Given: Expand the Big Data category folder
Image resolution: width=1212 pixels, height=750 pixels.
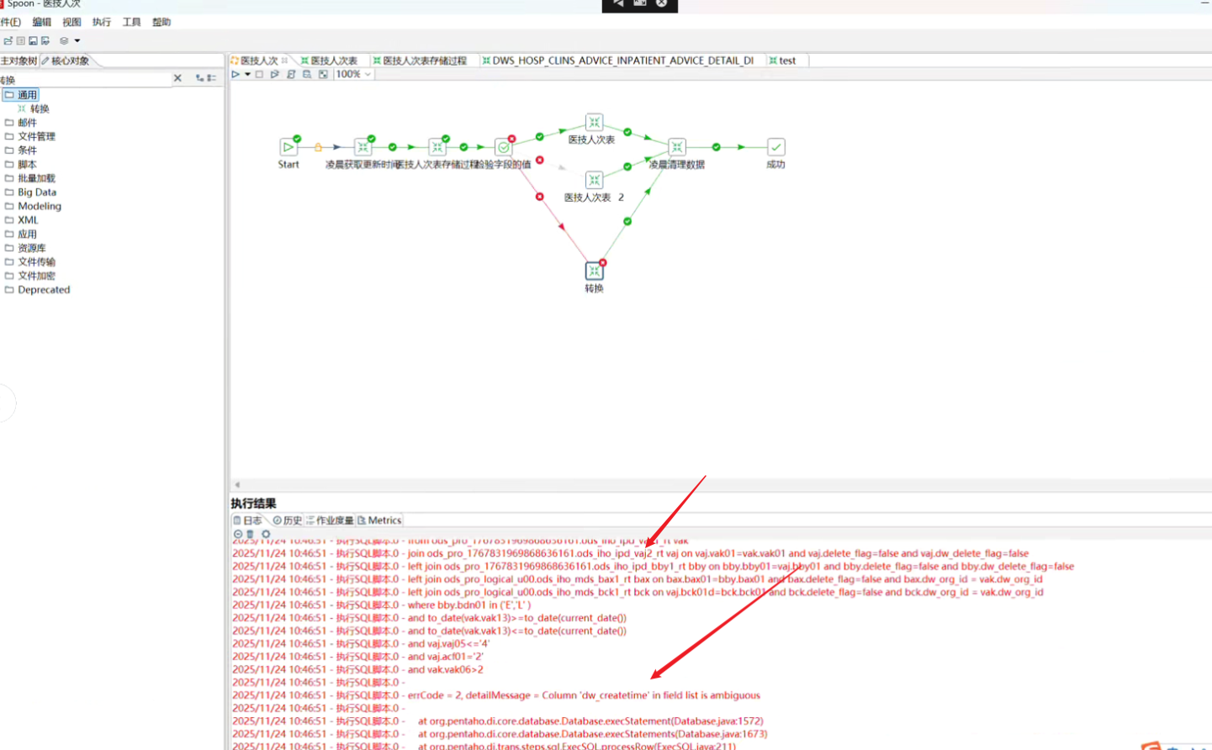Looking at the screenshot, I should coord(36,192).
